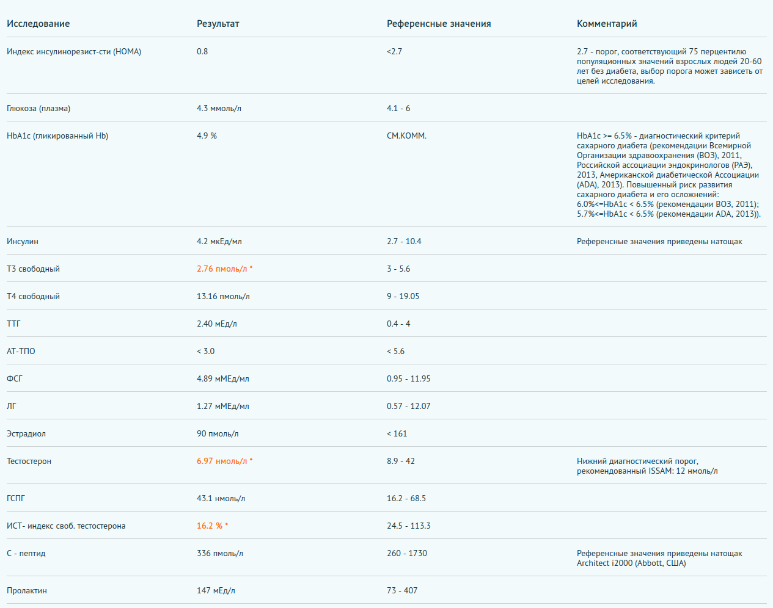The image size is (773, 608).
Task: Select the Индекс инсулинорезист-сти (HOMA) row label
Action: pos(74,52)
